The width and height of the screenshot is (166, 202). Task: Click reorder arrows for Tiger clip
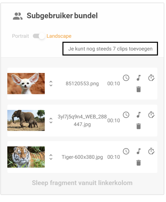51,157
